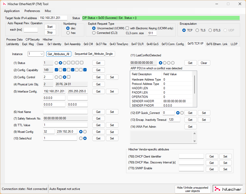The image size is (246, 194).
Task: Click the Encap. Inactivity Timeout field
Action: 174,120
